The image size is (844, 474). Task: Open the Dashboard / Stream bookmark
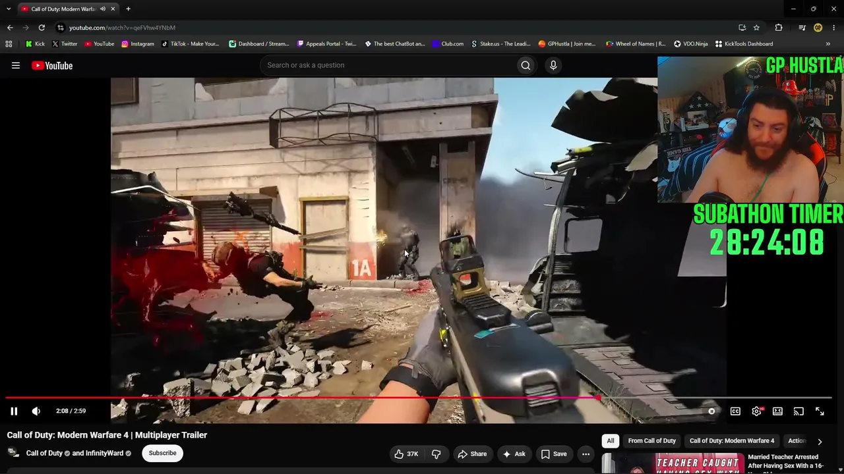pos(258,44)
